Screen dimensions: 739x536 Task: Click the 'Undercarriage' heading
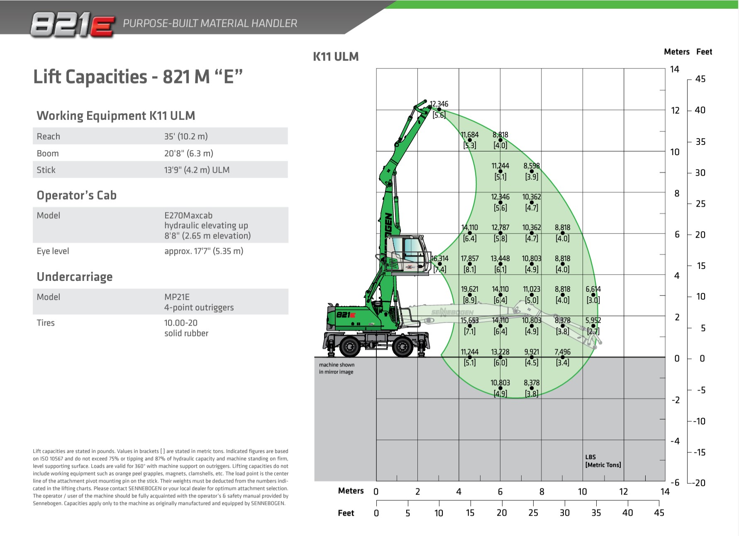pos(75,277)
